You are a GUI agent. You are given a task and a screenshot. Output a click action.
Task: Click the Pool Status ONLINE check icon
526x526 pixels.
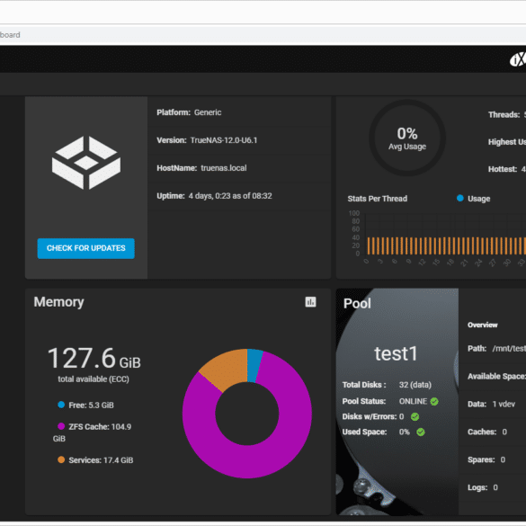tap(434, 401)
